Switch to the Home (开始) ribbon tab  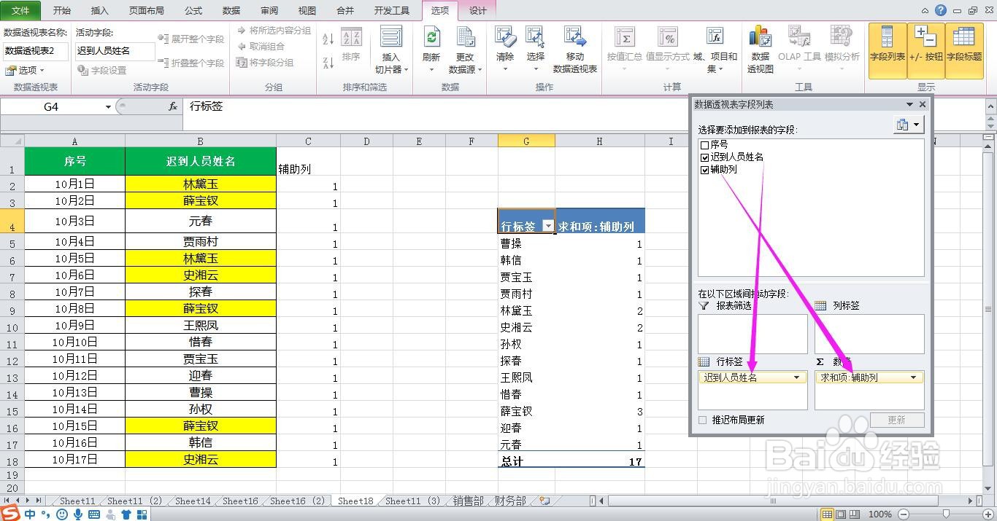click(62, 10)
